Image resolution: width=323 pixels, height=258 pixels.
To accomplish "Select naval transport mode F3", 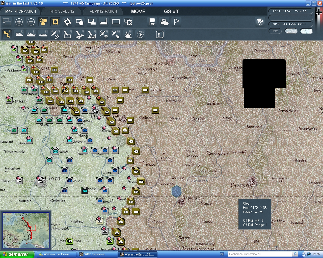I will tap(31, 34).
